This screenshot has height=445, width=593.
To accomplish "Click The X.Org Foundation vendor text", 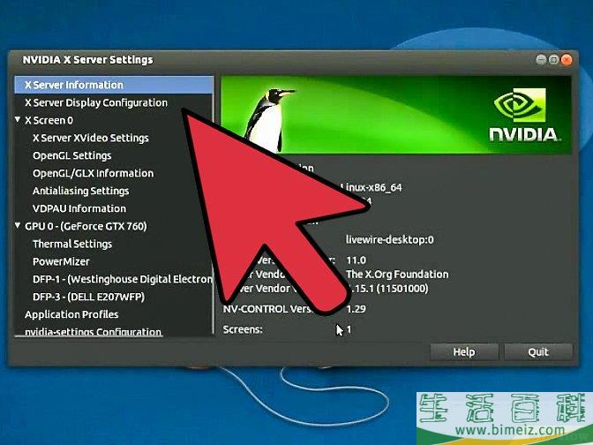I will (x=397, y=274).
